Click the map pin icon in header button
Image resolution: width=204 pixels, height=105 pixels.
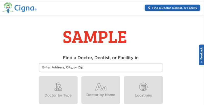coord(149,8)
